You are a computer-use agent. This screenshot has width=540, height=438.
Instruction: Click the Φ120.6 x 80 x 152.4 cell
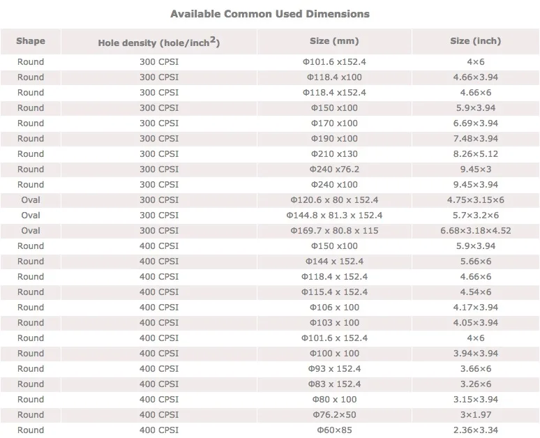point(334,200)
